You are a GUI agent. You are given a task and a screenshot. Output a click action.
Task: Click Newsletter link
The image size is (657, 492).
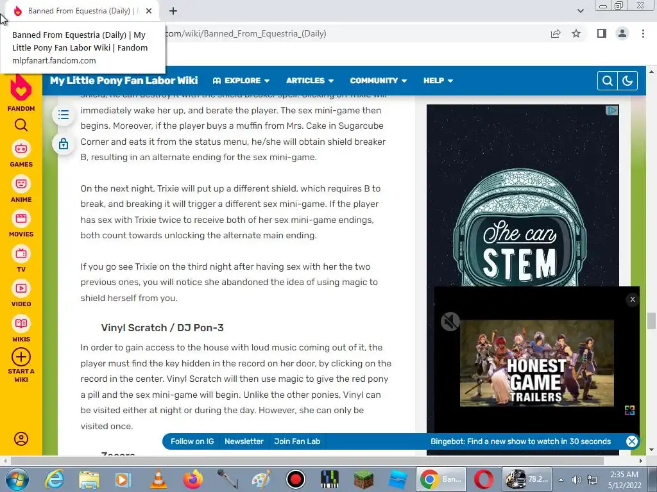coord(244,441)
